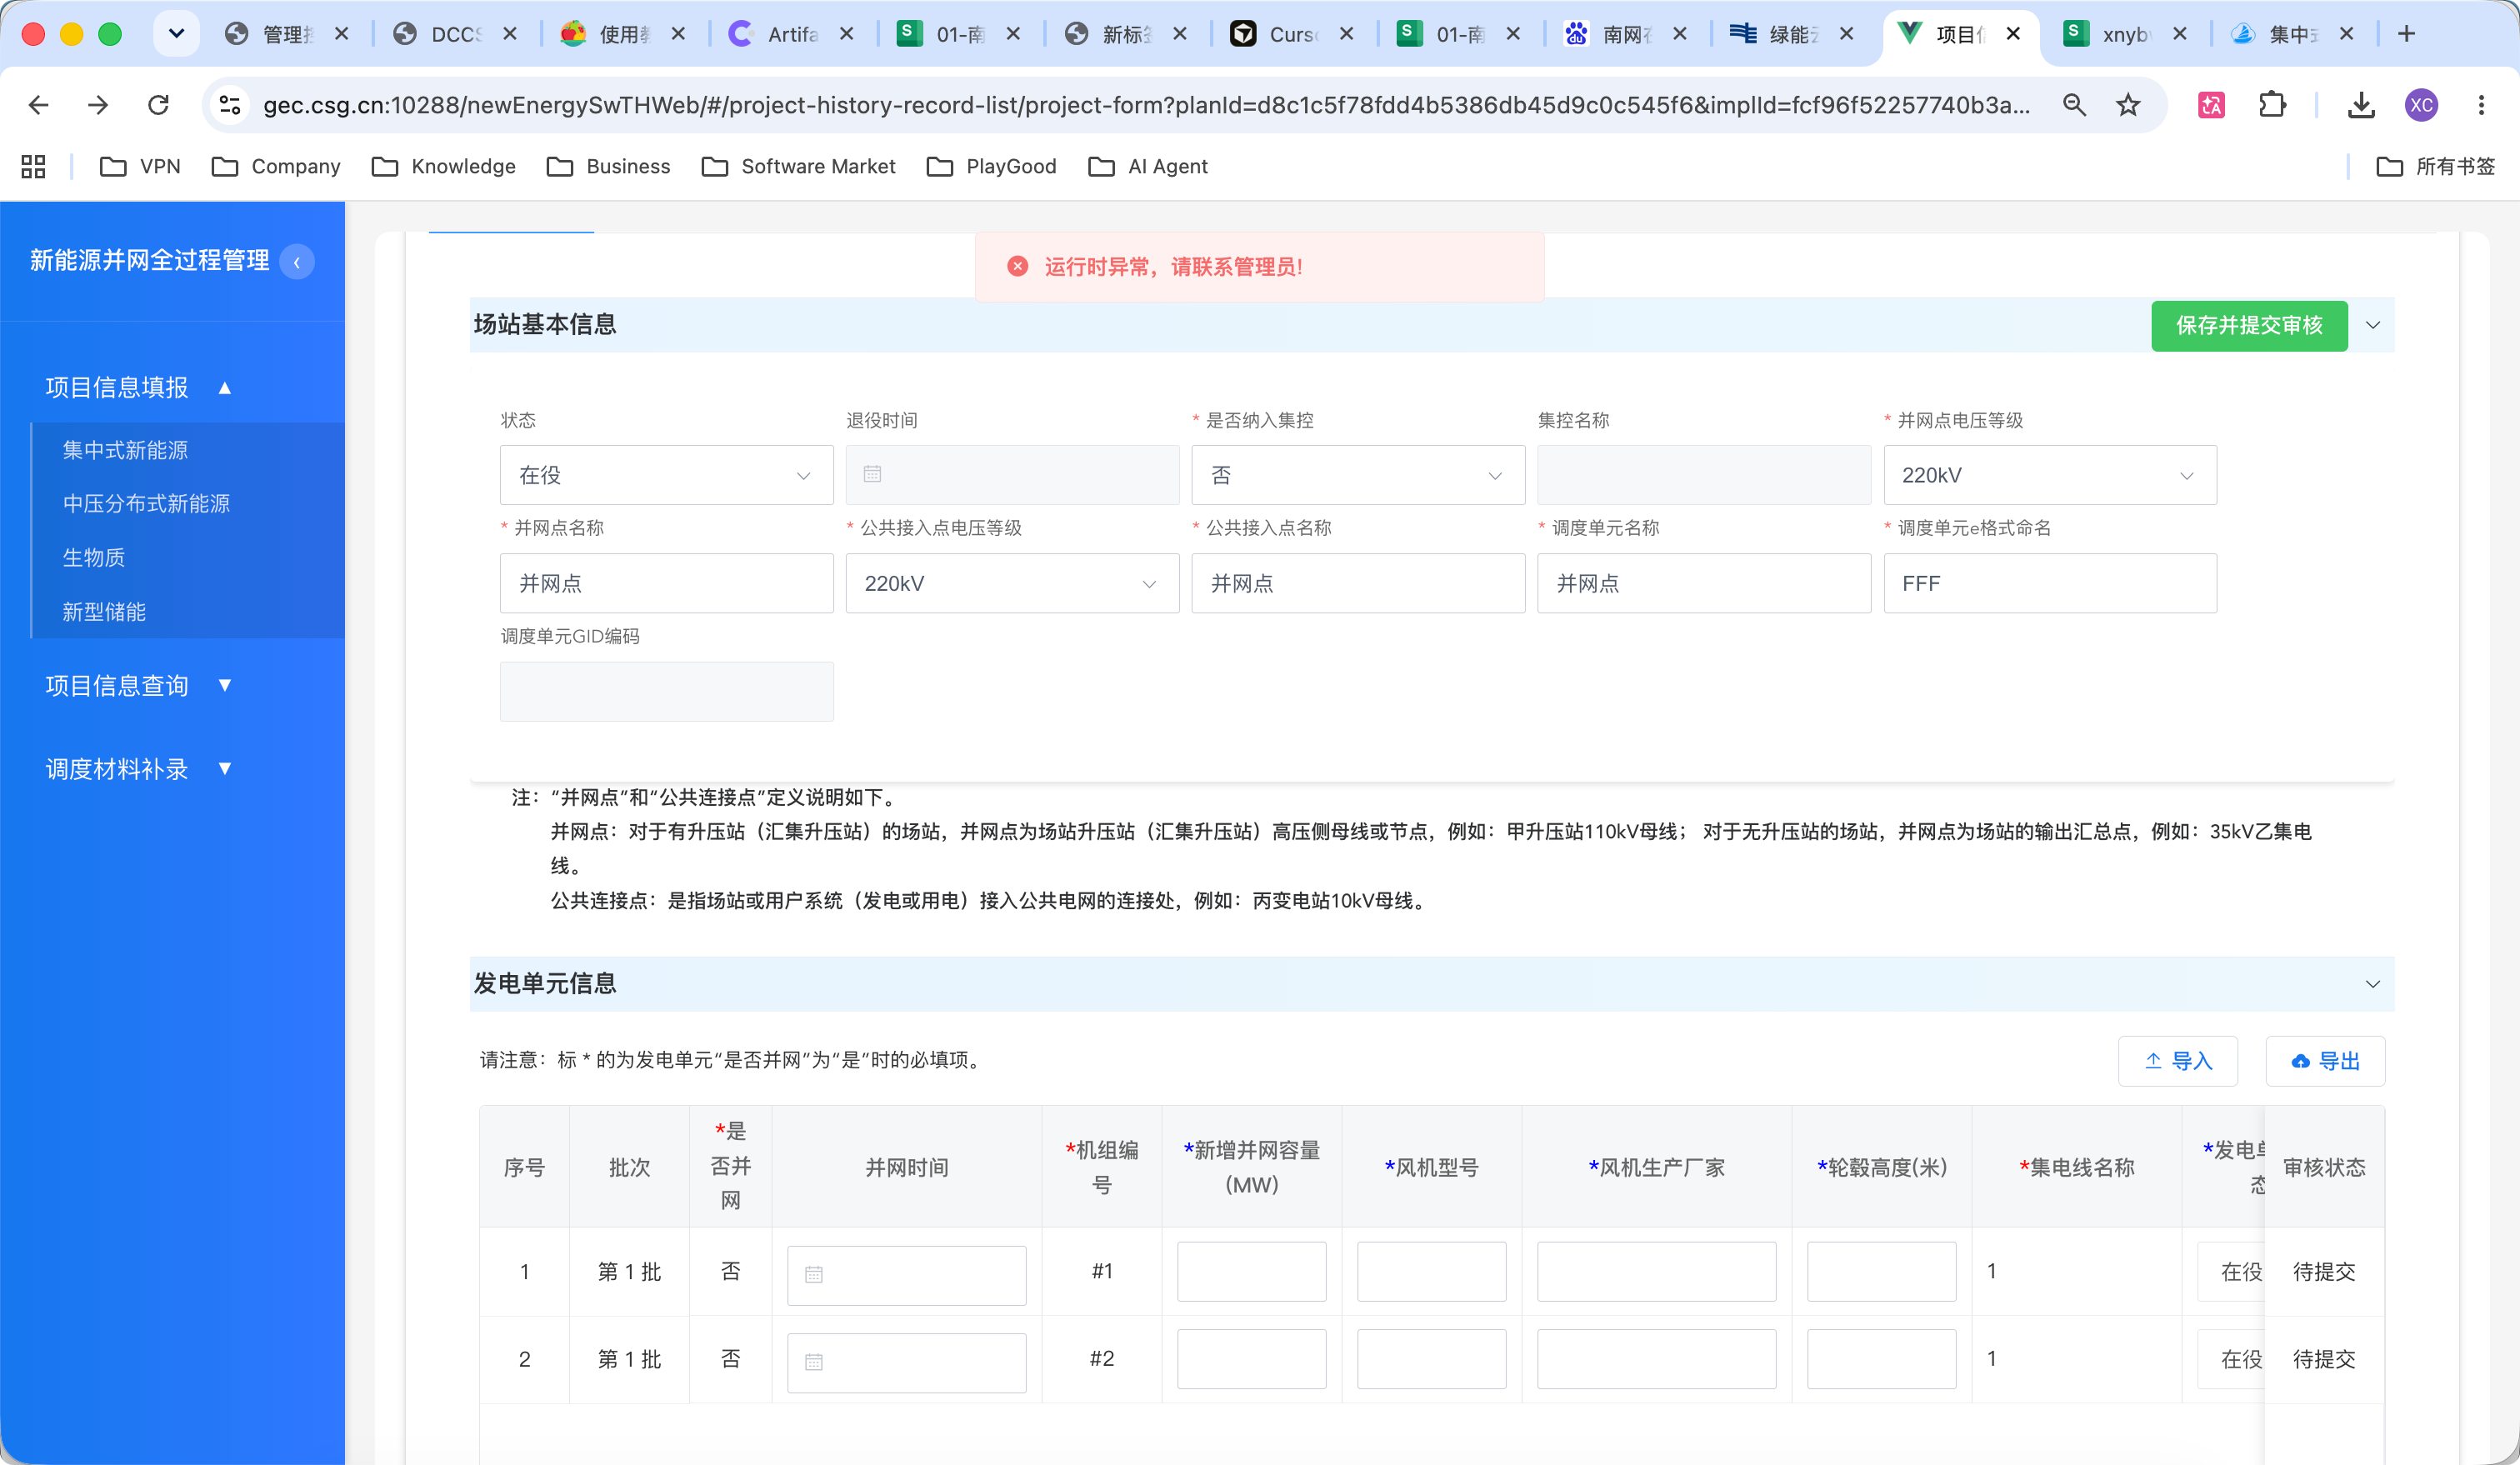Click 保存并提交审核 button

point(2249,325)
